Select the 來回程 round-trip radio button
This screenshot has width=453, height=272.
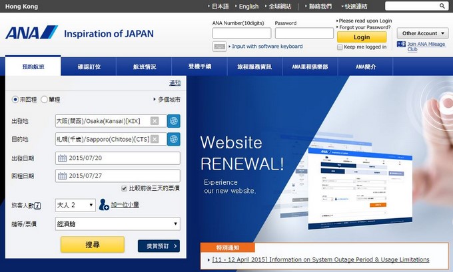pos(15,100)
